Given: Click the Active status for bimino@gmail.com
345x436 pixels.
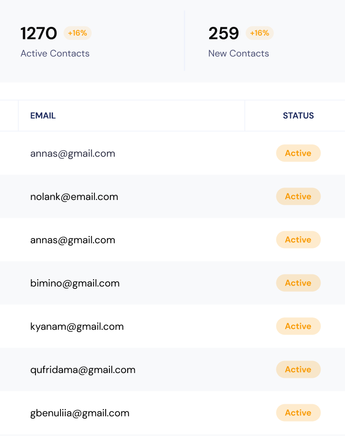Looking at the screenshot, I should click(298, 283).
